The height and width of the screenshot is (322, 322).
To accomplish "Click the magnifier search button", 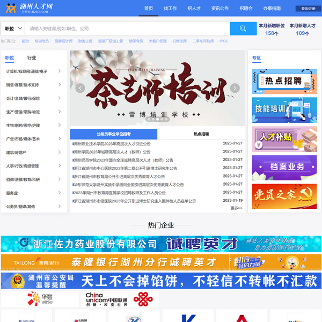I will (243, 28).
